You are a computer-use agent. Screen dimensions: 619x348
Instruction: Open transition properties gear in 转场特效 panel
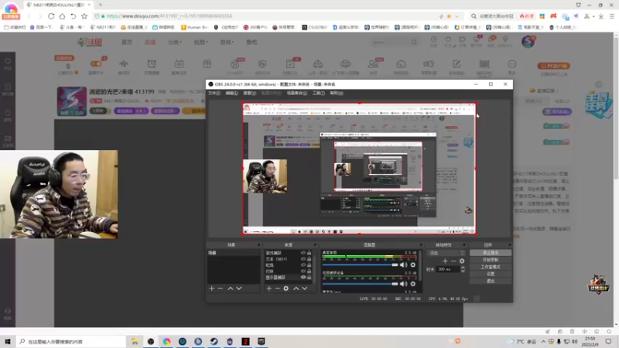[462, 261]
